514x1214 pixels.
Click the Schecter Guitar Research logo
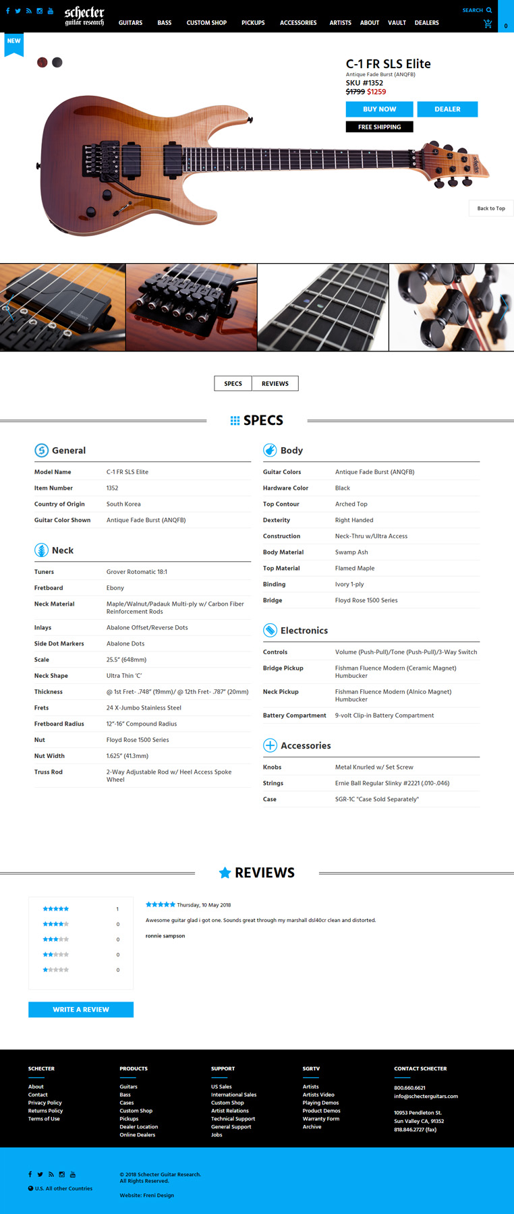click(x=84, y=16)
